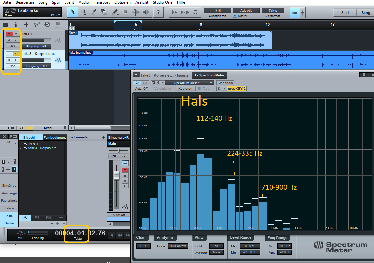This screenshot has height=263, width=374.
Task: Unmute the INPUT track
Action: (9, 34)
